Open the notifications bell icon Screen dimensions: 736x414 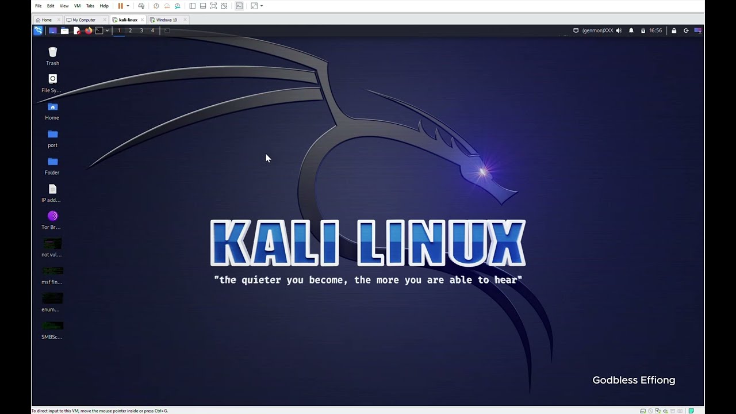[x=631, y=30]
